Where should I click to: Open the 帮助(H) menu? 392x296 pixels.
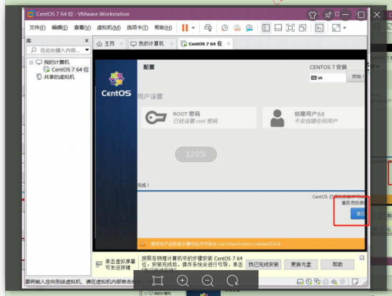coord(163,27)
